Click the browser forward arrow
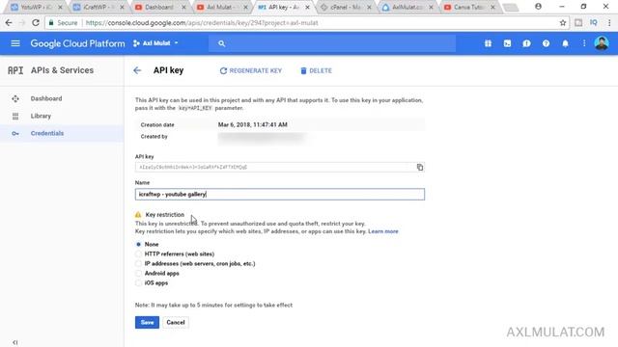This screenshot has height=347, width=618. coord(21,23)
